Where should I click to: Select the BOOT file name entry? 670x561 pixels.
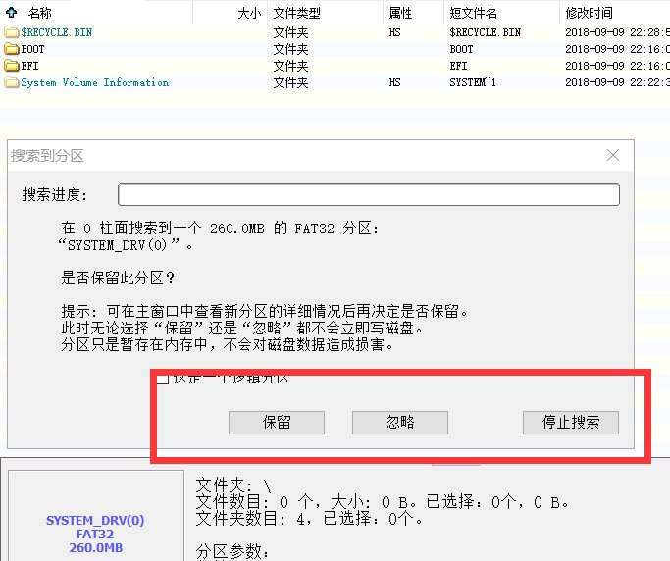click(x=33, y=49)
